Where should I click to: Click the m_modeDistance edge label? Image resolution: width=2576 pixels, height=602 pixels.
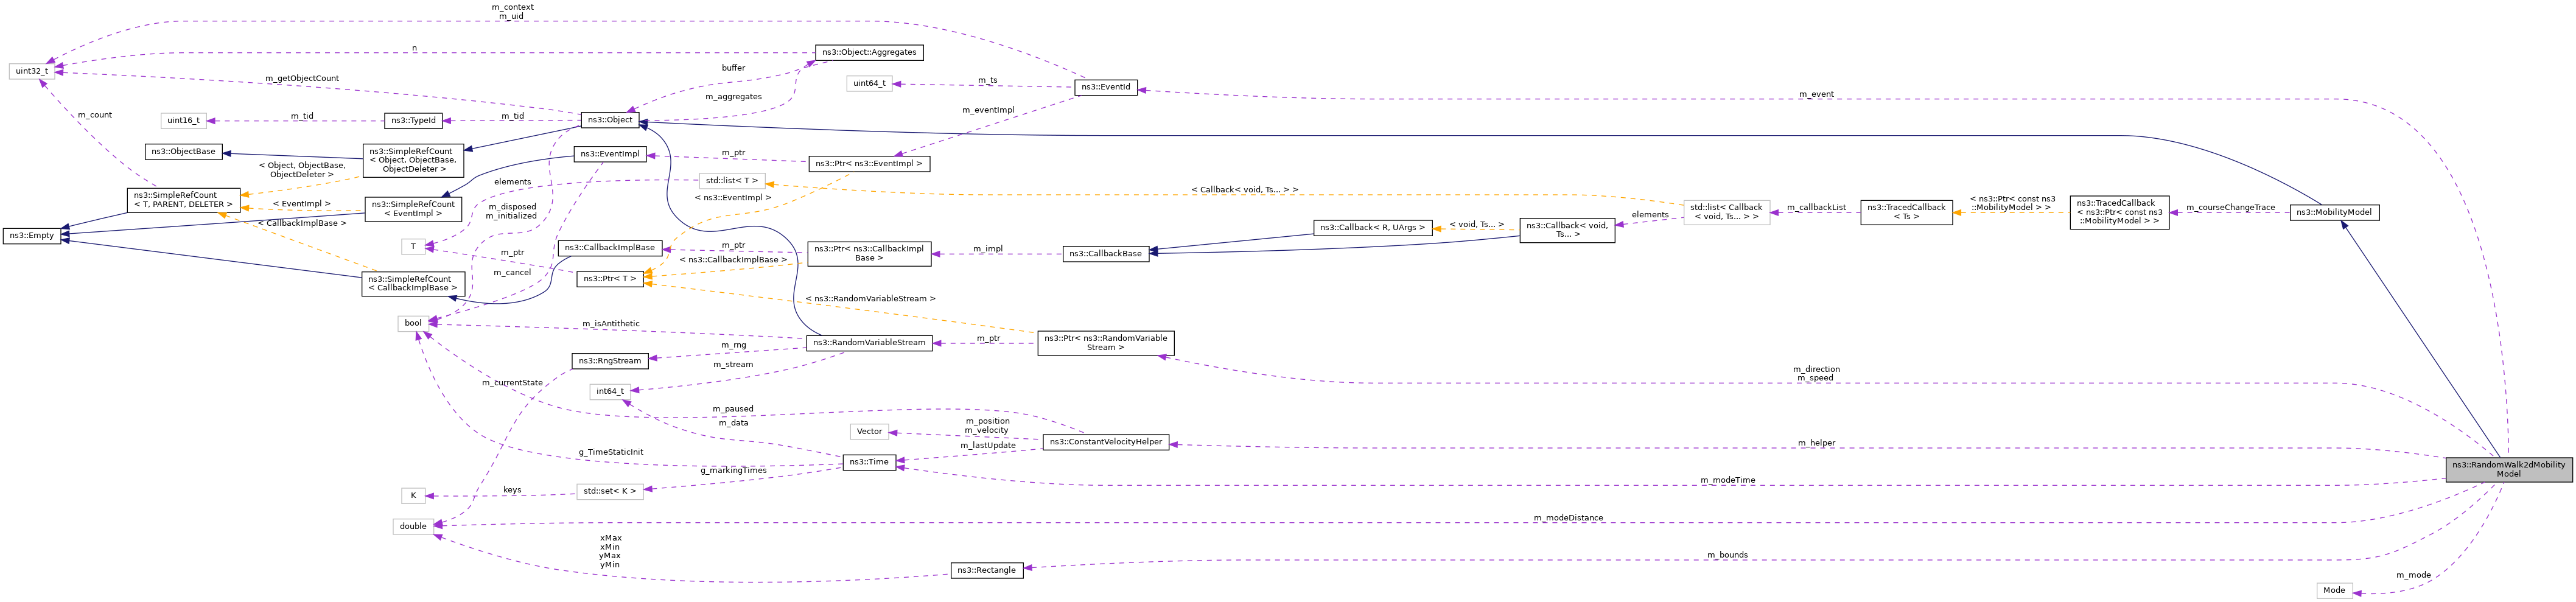click(1568, 518)
